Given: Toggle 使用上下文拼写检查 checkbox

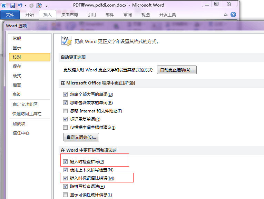Looking at the screenshot, I should [x=65, y=170].
